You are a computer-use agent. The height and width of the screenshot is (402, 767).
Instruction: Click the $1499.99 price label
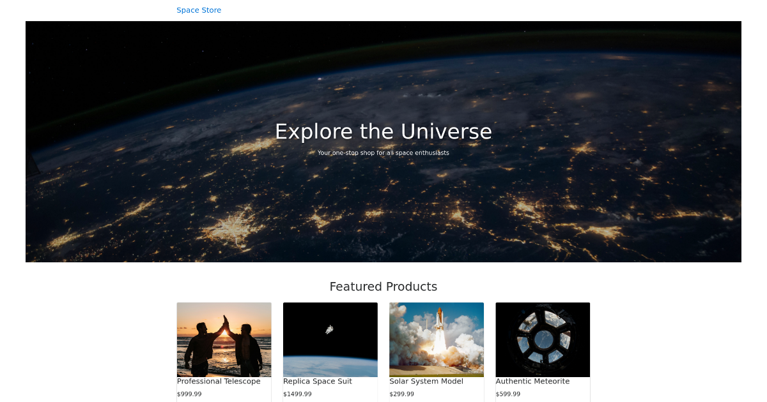click(x=298, y=394)
